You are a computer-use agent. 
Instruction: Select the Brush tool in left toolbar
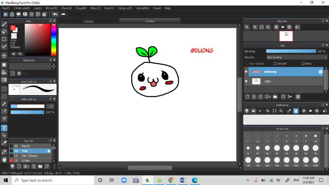tap(4, 24)
